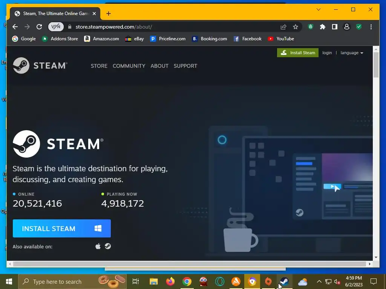Open the Booking.com bookmark
Screen dimensions: 386x289
click(x=210, y=39)
